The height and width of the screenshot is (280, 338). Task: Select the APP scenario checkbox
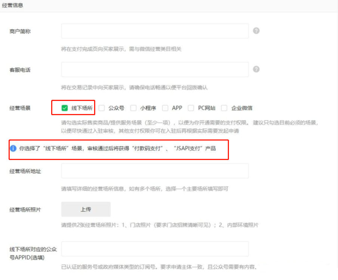click(165, 108)
